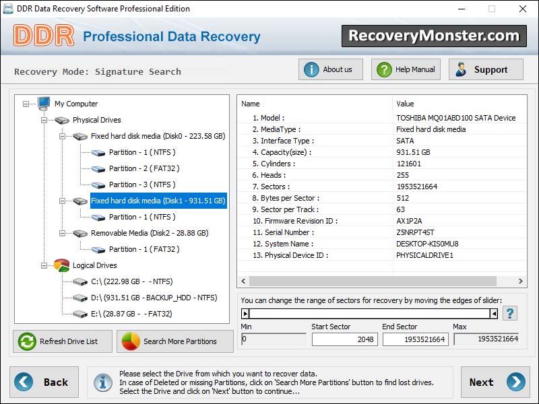Collapse the Removable Media Disk2 node

pyautogui.click(x=62, y=233)
